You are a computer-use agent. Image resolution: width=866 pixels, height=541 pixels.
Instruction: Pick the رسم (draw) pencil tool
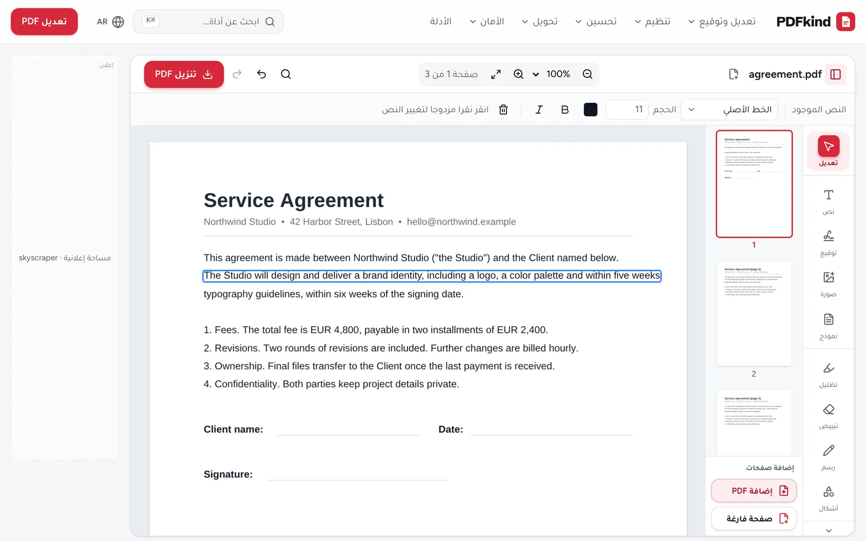(x=828, y=457)
